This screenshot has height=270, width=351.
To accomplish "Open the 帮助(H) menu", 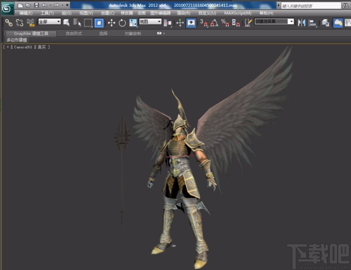I will click(266, 13).
